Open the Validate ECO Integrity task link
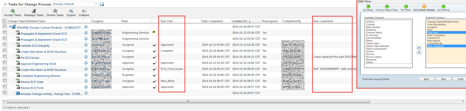Screen dimensions: 466x111 point(35,46)
